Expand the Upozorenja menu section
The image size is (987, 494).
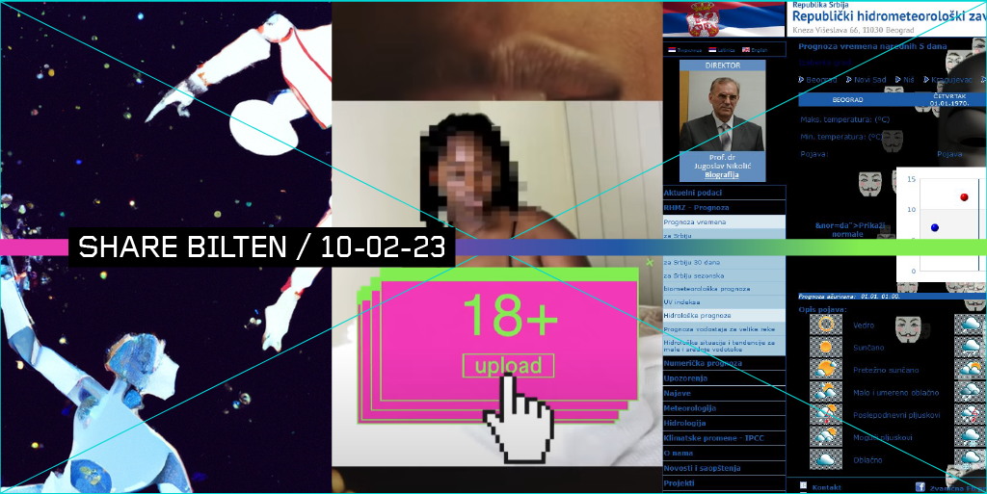(686, 378)
